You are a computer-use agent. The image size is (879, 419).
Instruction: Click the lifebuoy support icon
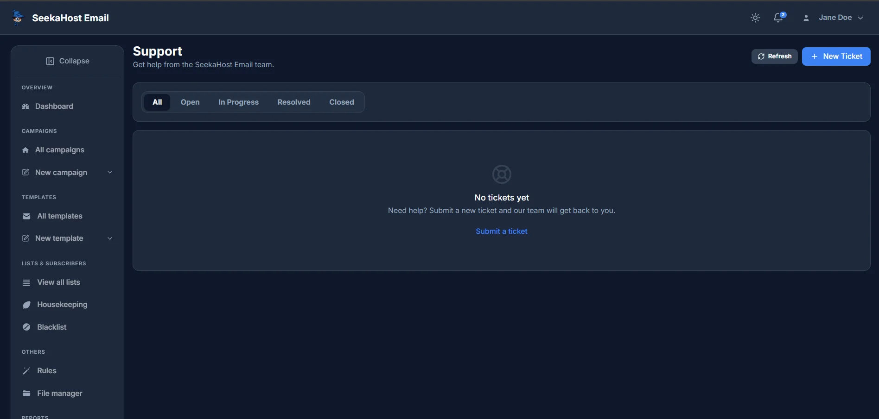coord(502,174)
